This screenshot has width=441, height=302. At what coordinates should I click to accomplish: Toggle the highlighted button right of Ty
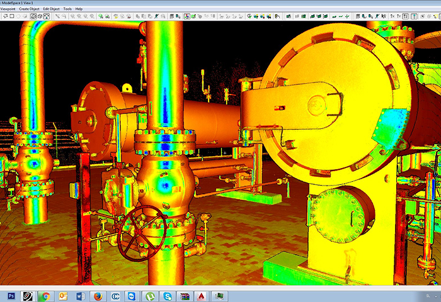[x=407, y=16]
